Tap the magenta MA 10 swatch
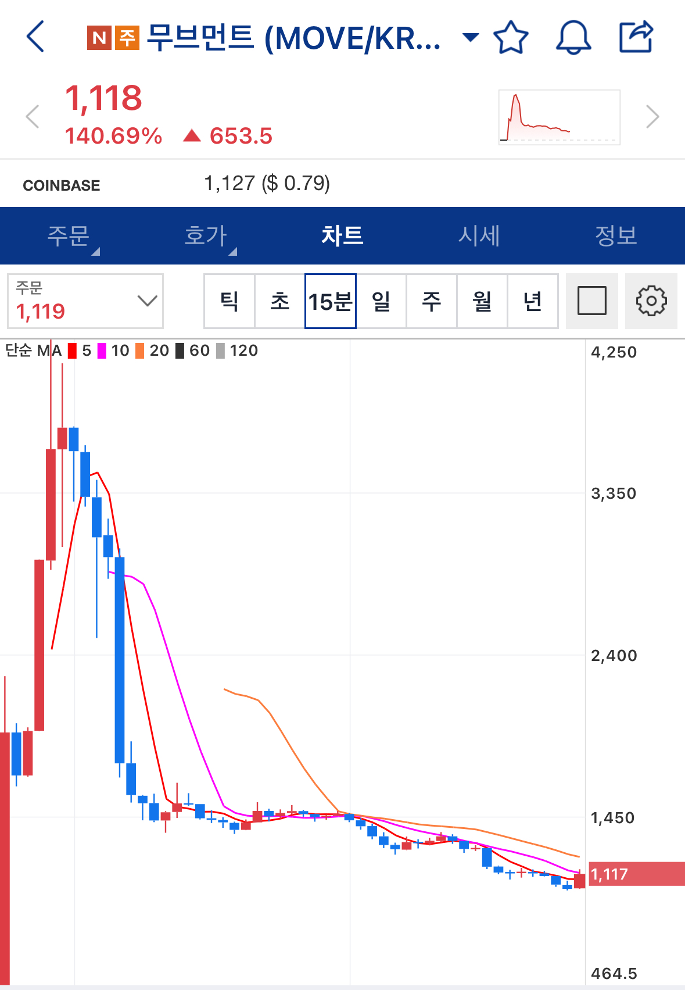685x990 pixels. (x=102, y=351)
